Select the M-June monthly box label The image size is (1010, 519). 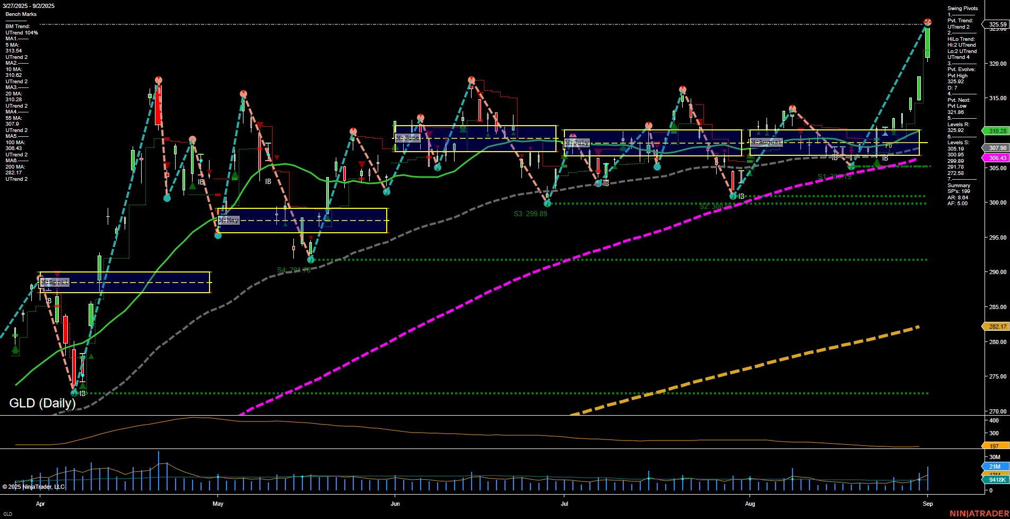pos(407,137)
